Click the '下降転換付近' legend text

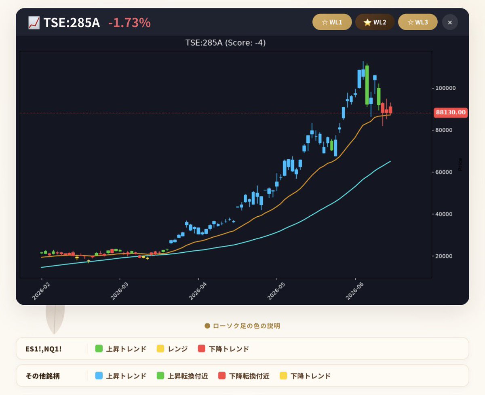[x=249, y=376]
